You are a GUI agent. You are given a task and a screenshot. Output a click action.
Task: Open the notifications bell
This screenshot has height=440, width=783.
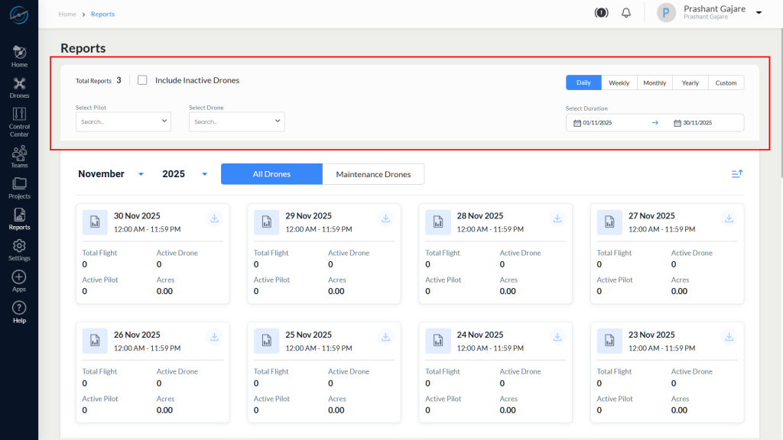click(x=625, y=12)
